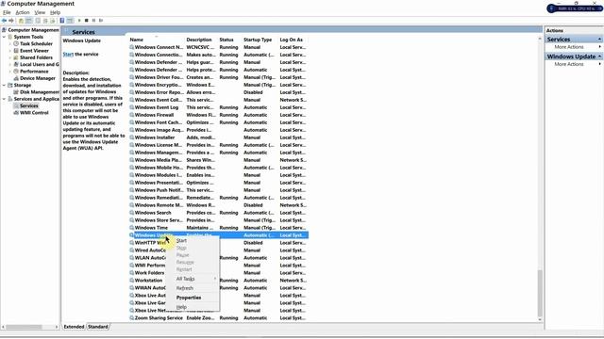Click the Back arrow in the toolbar
Viewport: 604px width, 339px height.
coord(4,21)
